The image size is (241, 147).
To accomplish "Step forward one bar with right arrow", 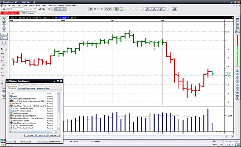I will tap(61, 9).
